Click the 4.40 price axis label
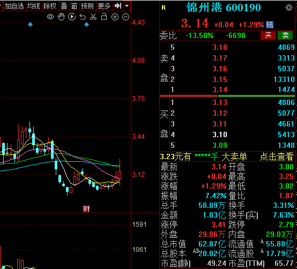Screen dimensions: 297x269 point(138,23)
